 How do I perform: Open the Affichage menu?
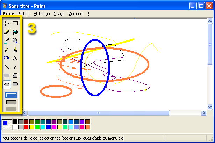pos(42,14)
